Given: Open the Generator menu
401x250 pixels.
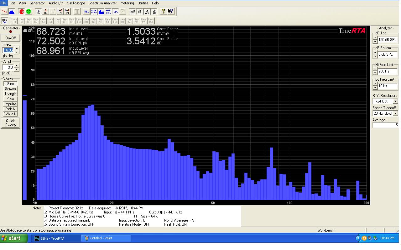Looking at the screenshot, I should click(37, 3).
